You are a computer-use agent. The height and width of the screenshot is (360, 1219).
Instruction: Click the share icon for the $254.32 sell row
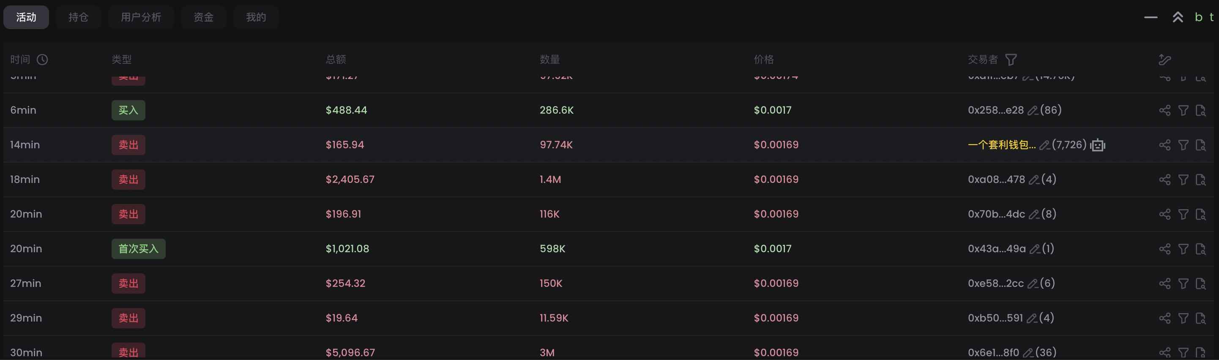1164,284
